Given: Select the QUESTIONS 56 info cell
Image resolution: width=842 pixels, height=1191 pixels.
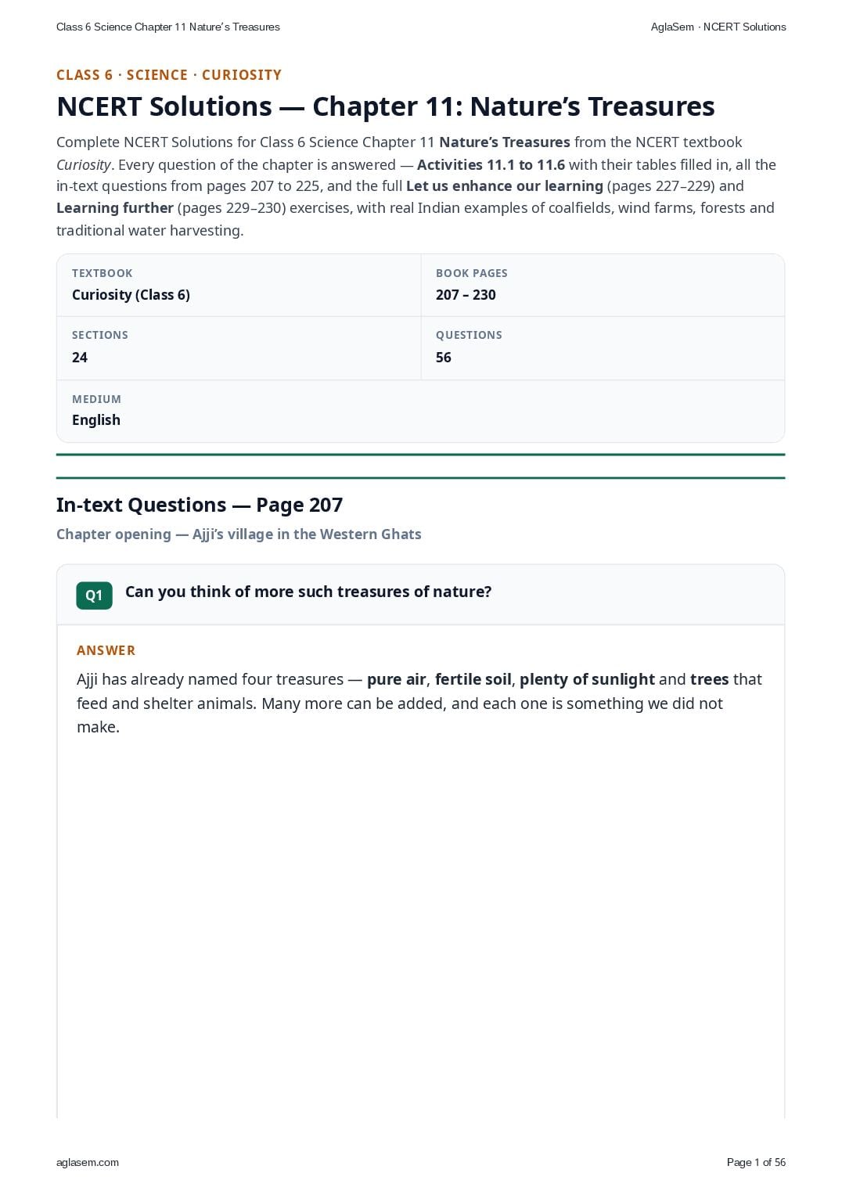Looking at the screenshot, I should (603, 348).
